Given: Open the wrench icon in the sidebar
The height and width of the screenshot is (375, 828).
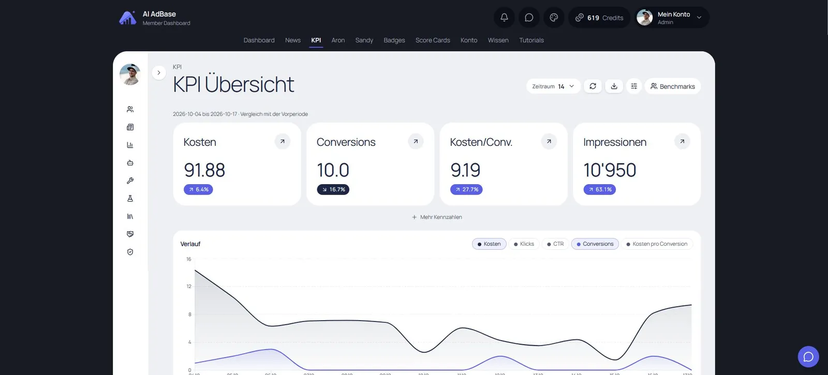Looking at the screenshot, I should (x=130, y=181).
